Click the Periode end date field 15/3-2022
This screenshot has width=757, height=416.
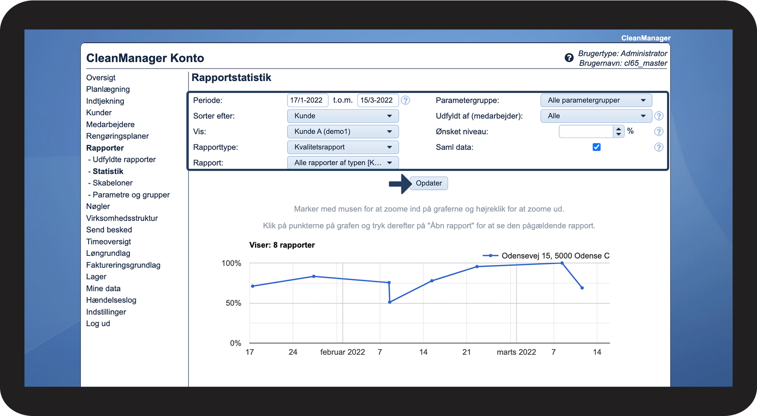378,100
